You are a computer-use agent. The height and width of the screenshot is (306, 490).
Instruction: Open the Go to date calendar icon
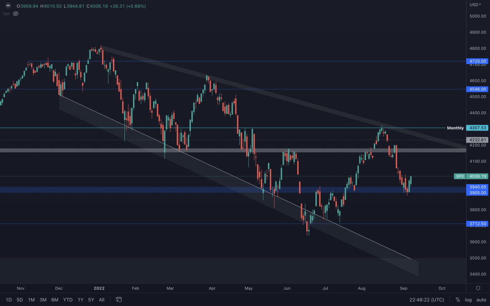119,300
